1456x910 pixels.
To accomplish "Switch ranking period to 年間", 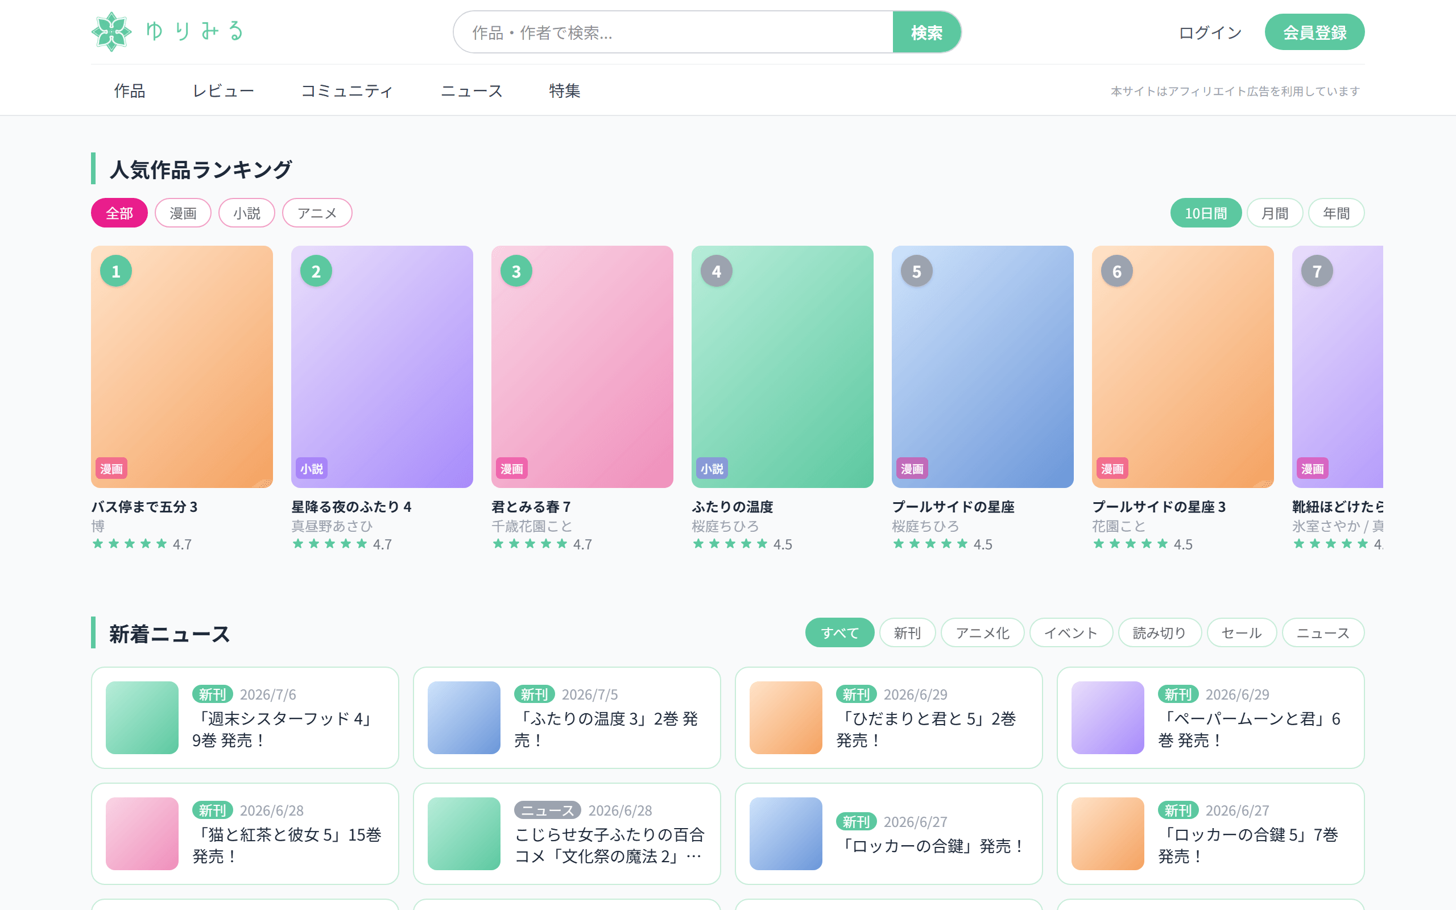I will coord(1335,213).
